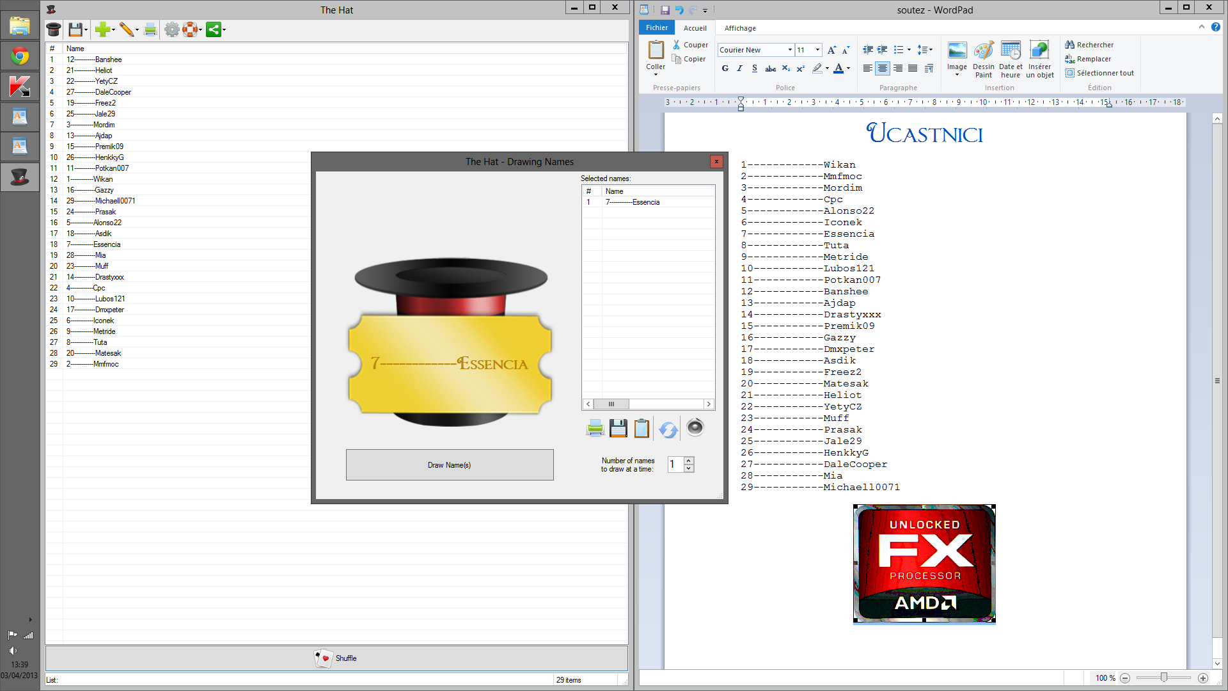Toggle center alignment in WordPad paragraph group

883,68
